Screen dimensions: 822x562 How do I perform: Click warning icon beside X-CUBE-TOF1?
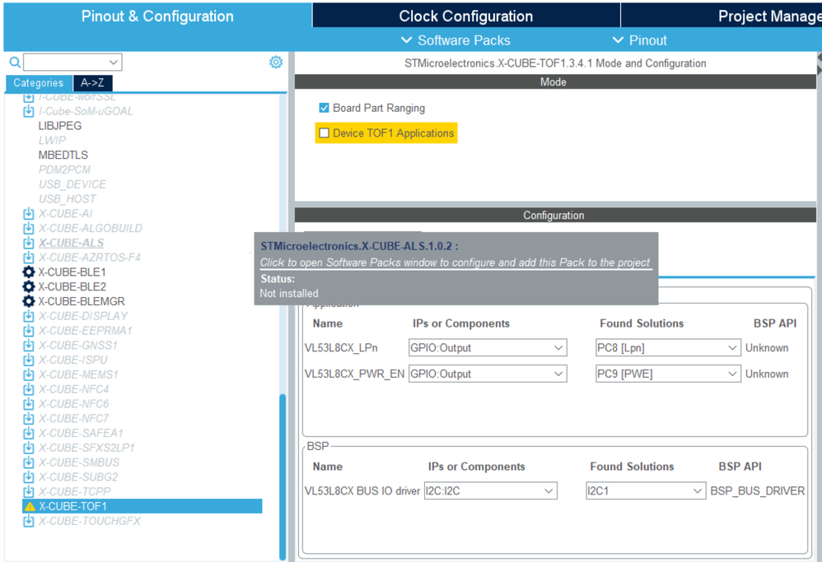point(30,507)
